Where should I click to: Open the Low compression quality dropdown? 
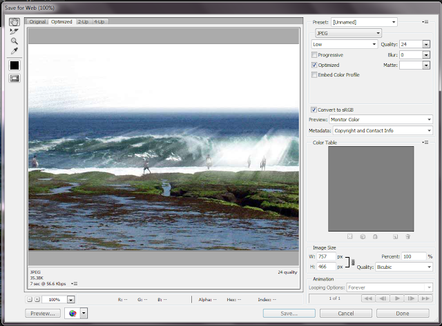point(344,44)
